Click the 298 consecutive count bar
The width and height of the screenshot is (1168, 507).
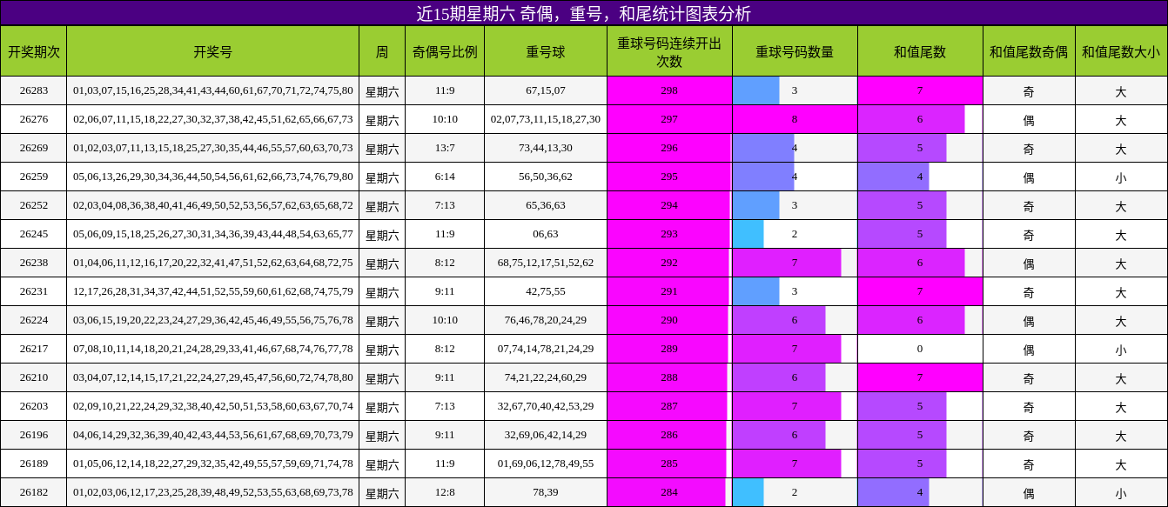point(669,90)
